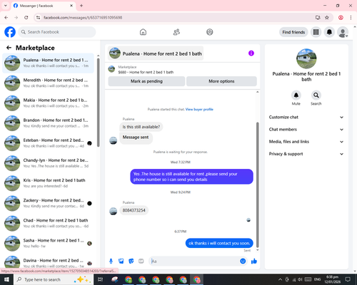Bookmark this page with star icon

coord(327,18)
